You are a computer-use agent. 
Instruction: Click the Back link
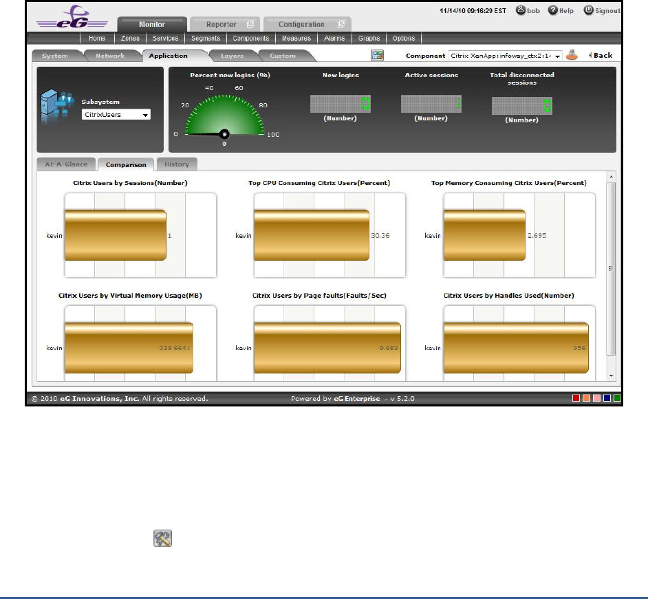[x=603, y=55]
